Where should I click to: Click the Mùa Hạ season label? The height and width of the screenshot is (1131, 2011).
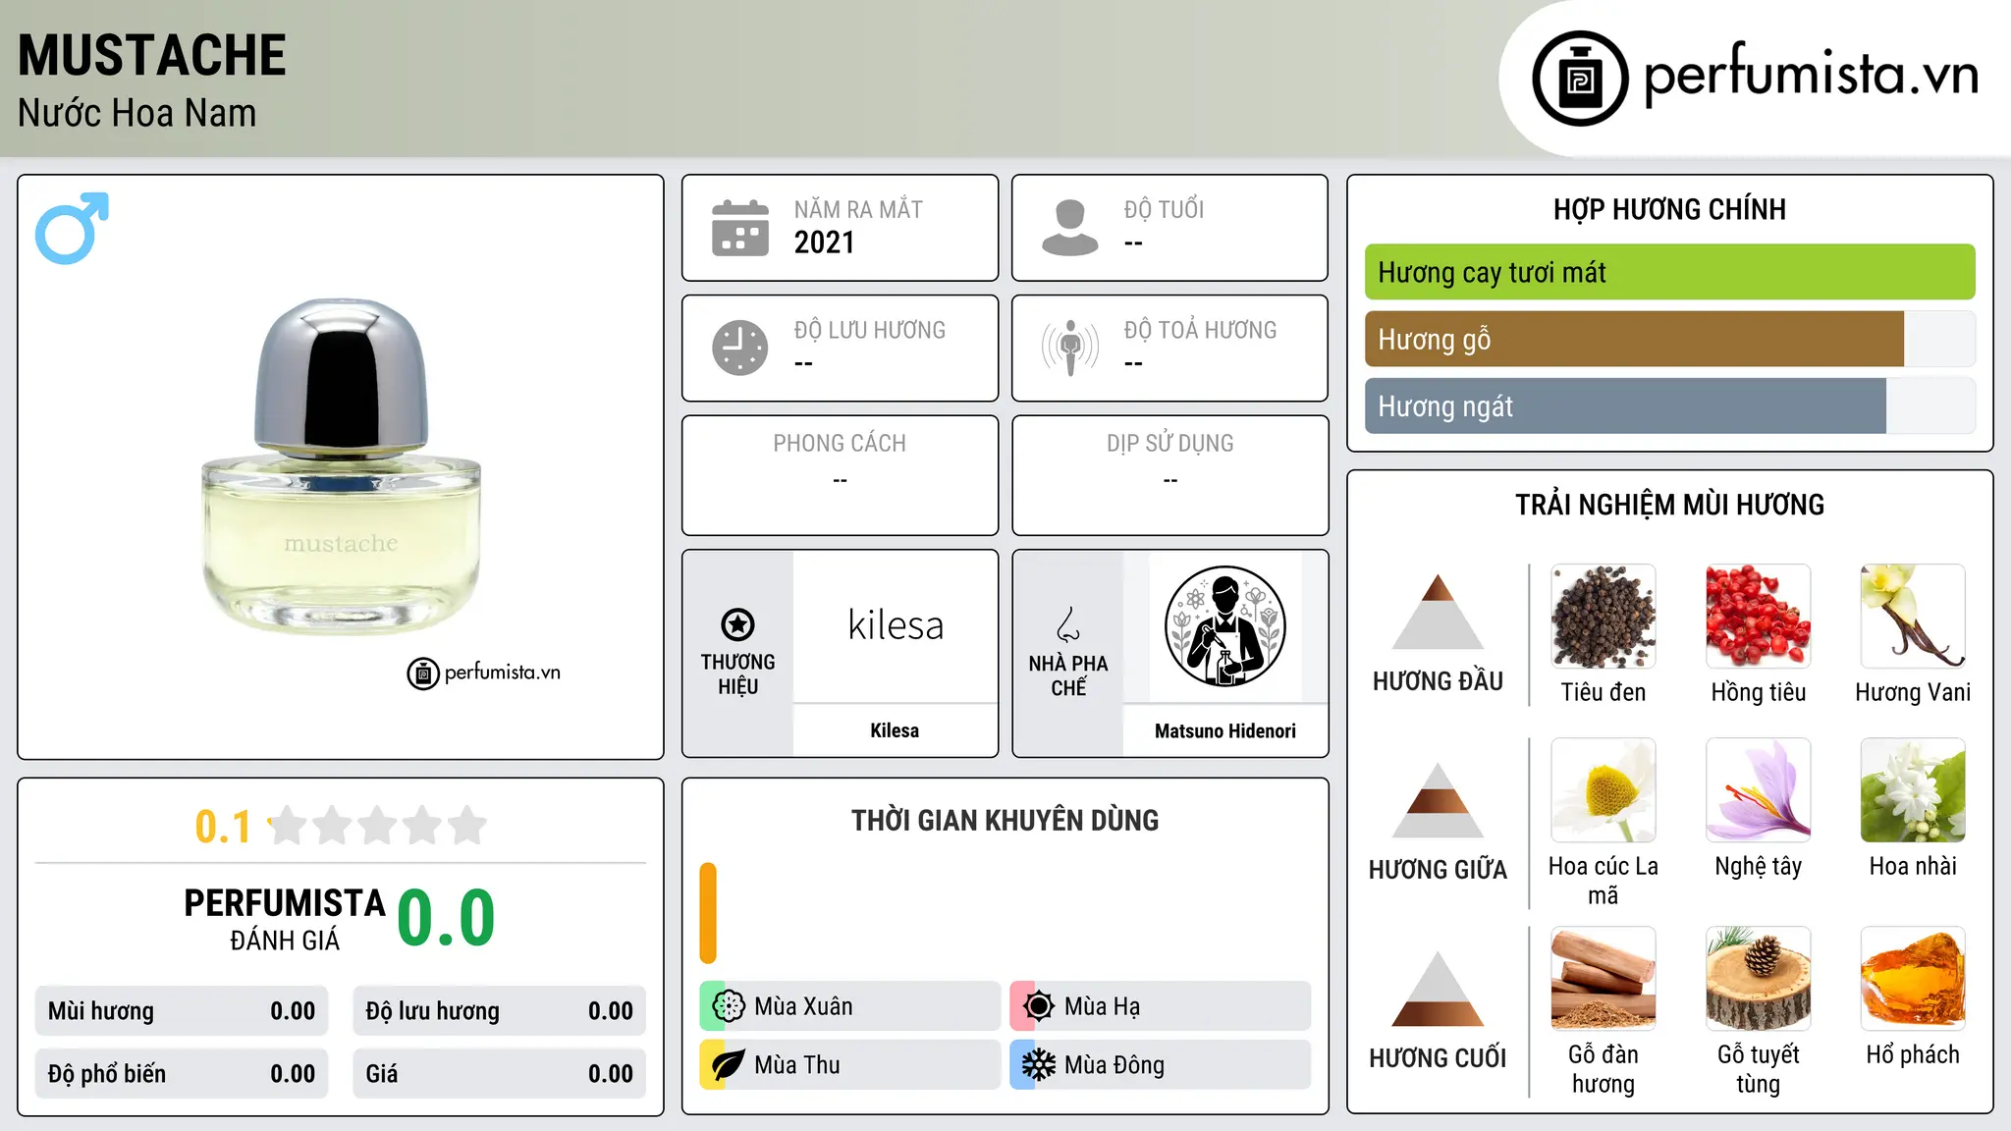click(x=1103, y=1006)
